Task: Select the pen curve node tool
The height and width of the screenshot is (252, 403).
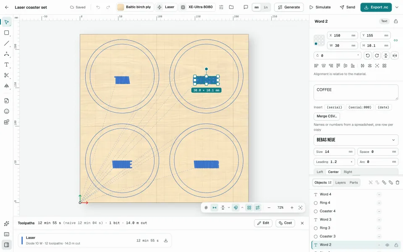Action: 7,54
